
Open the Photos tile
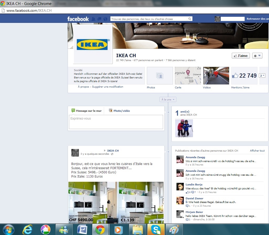tap(160, 76)
